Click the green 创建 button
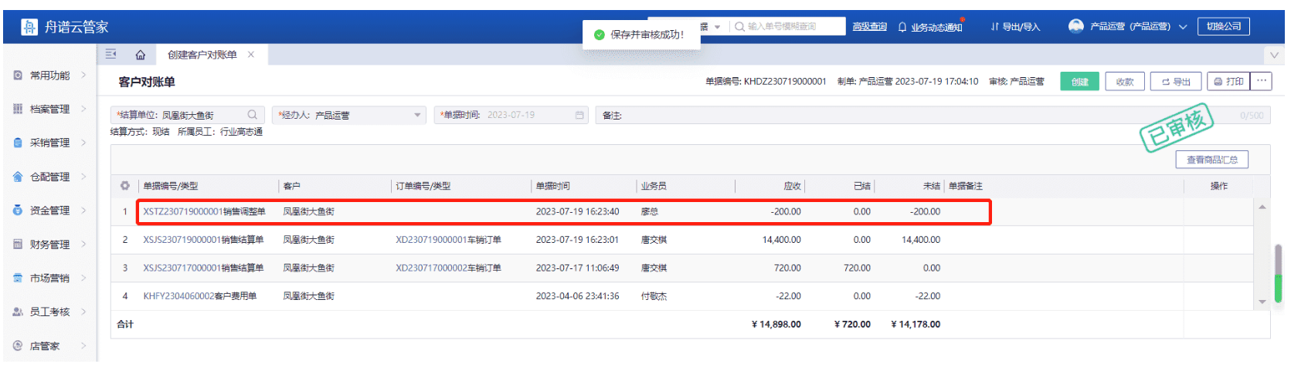 [1079, 82]
